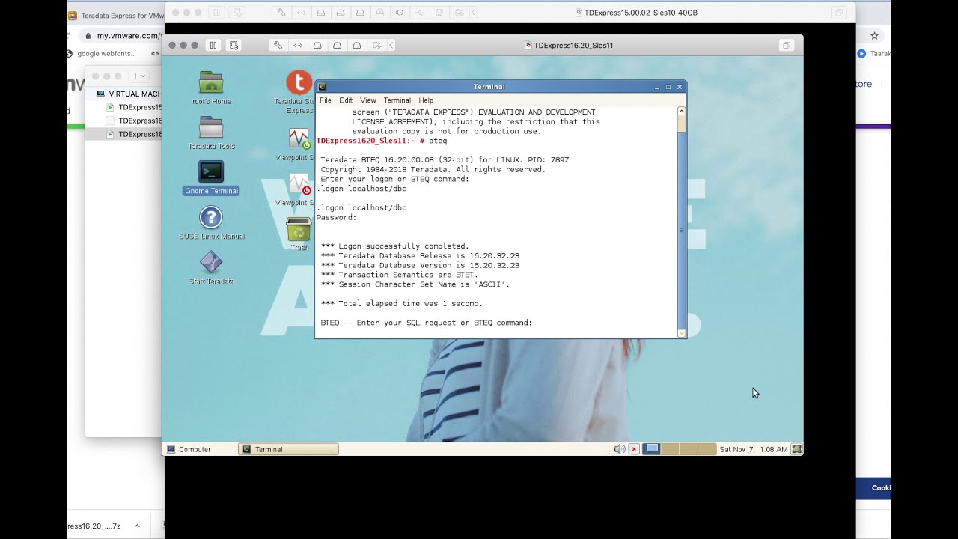This screenshot has height=539, width=958.
Task: Click sharing folder icon in TDExpress16.20_Sles11 toolbar
Action: [x=376, y=46]
